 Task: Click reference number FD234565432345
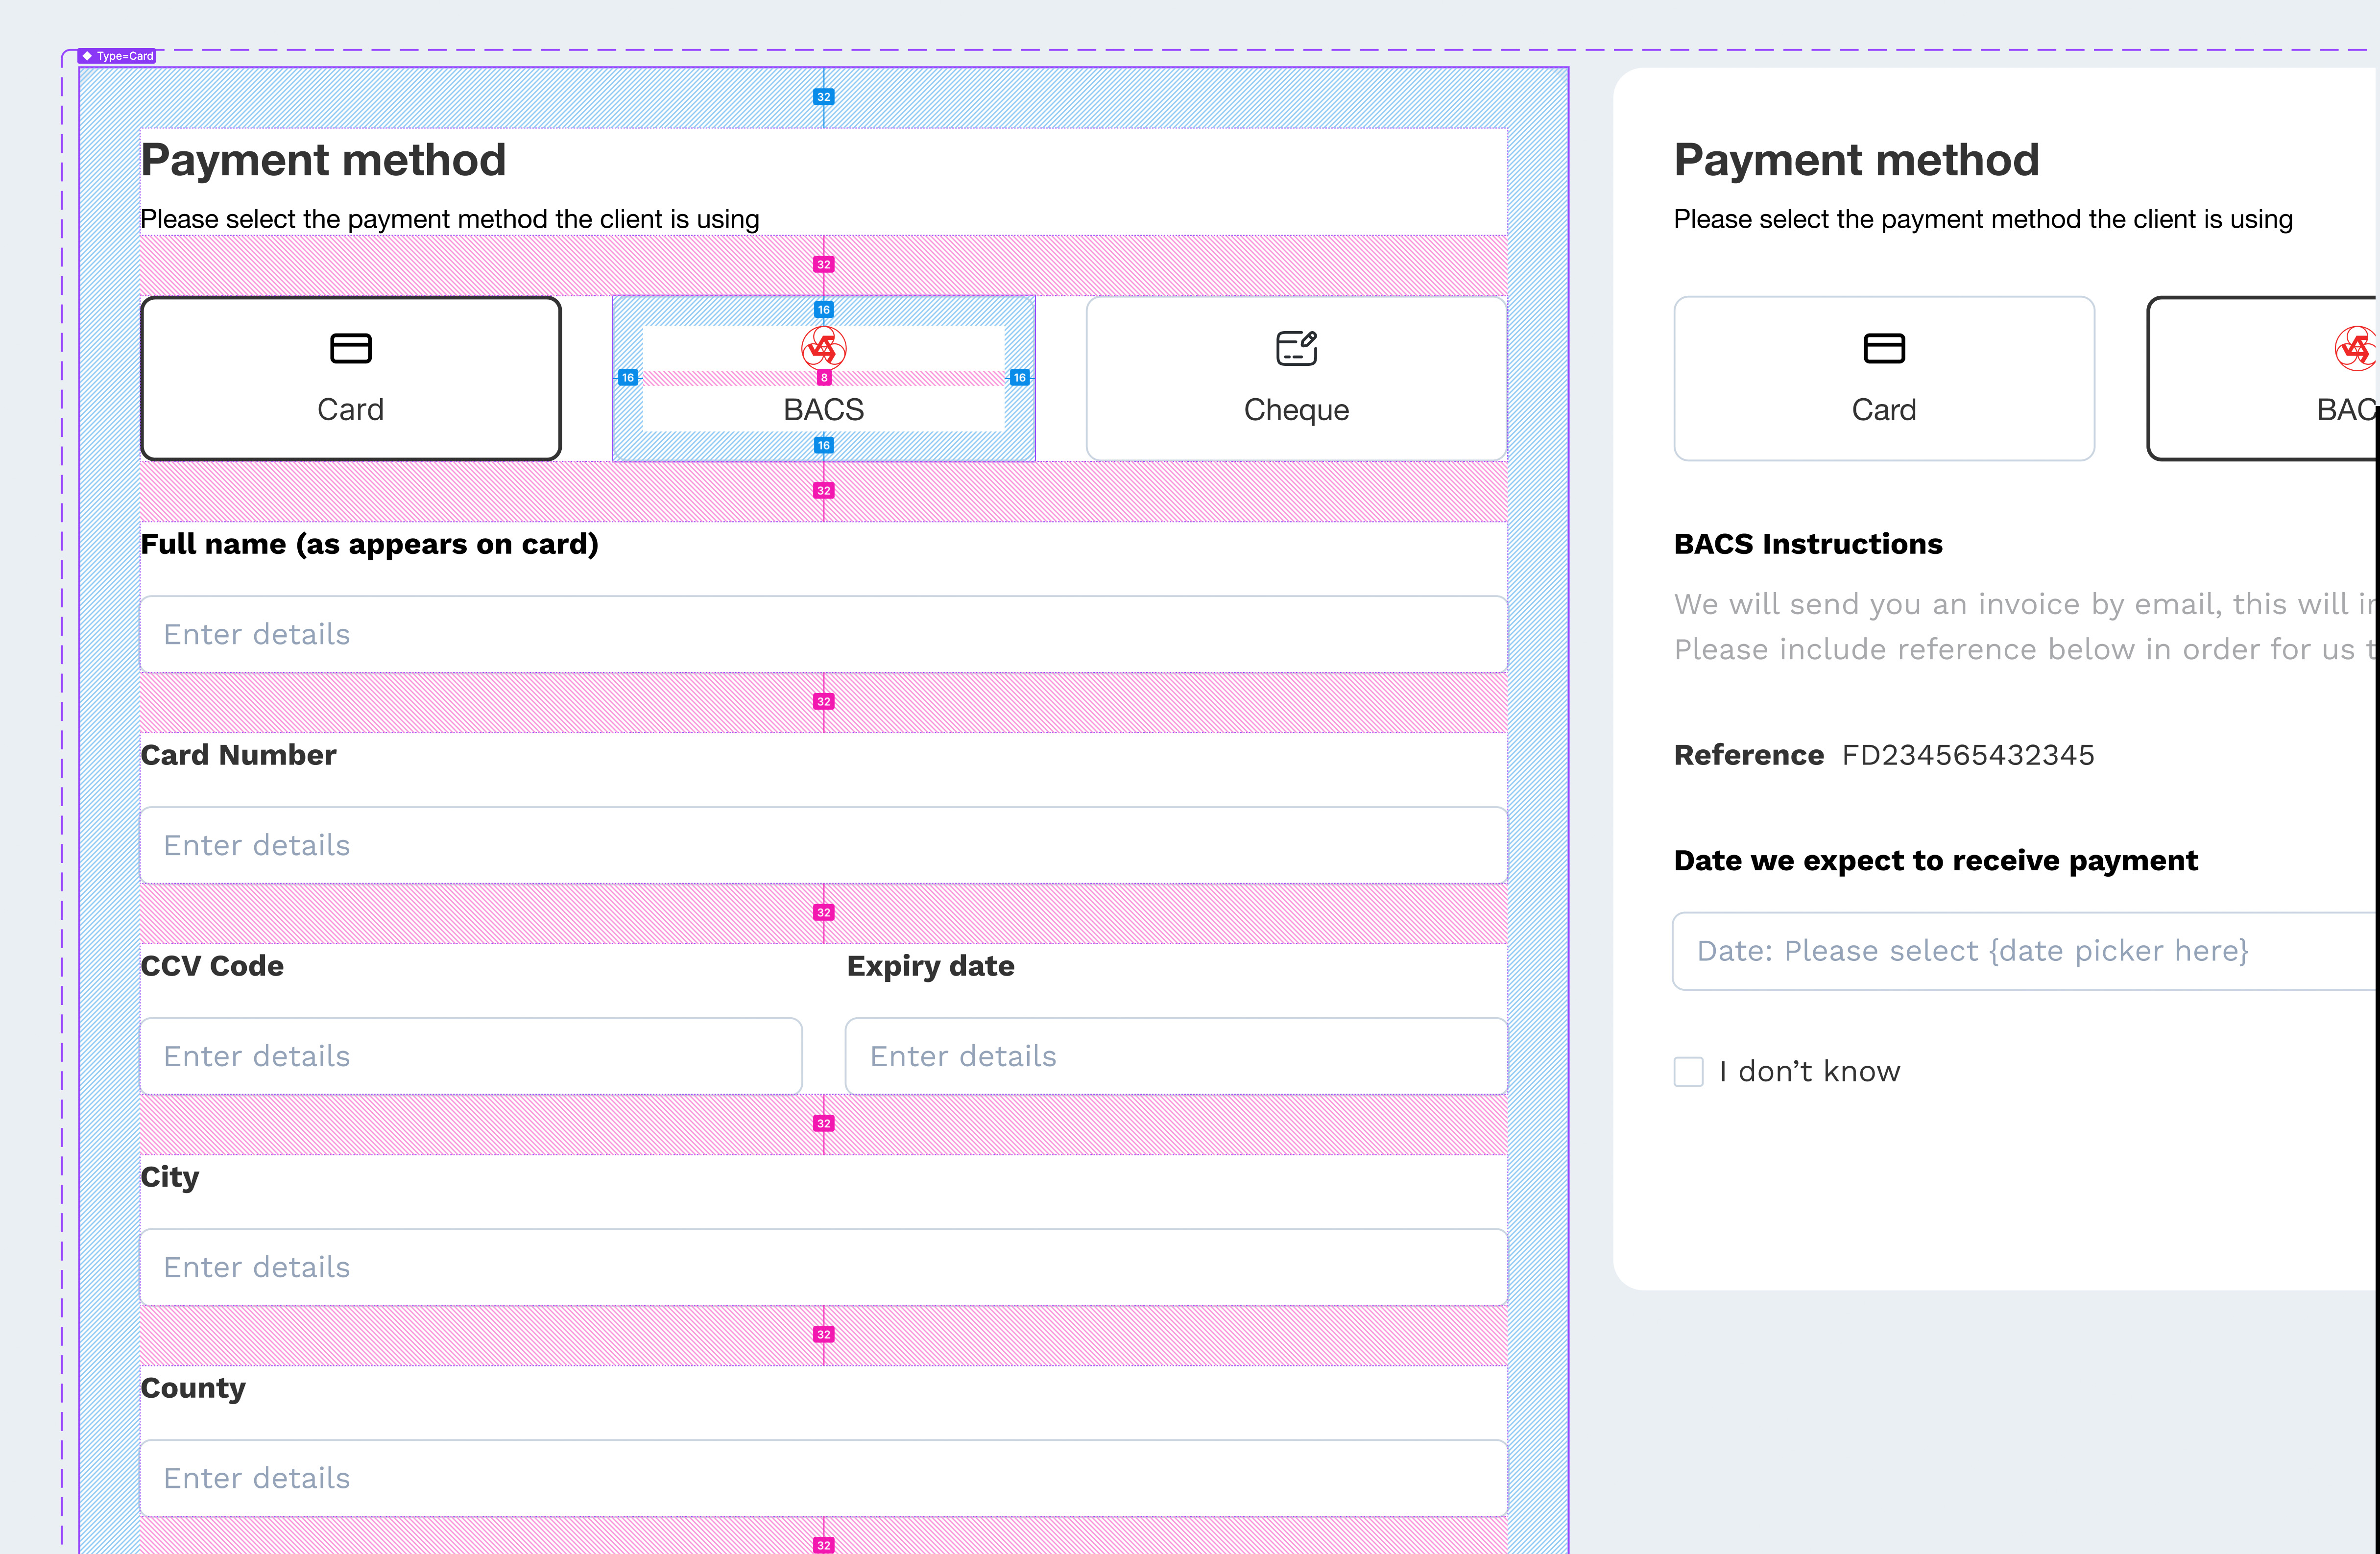(1968, 755)
